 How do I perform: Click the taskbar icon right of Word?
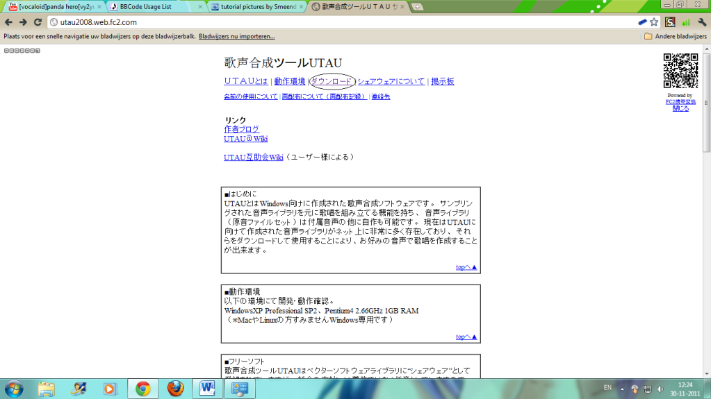(x=240, y=389)
